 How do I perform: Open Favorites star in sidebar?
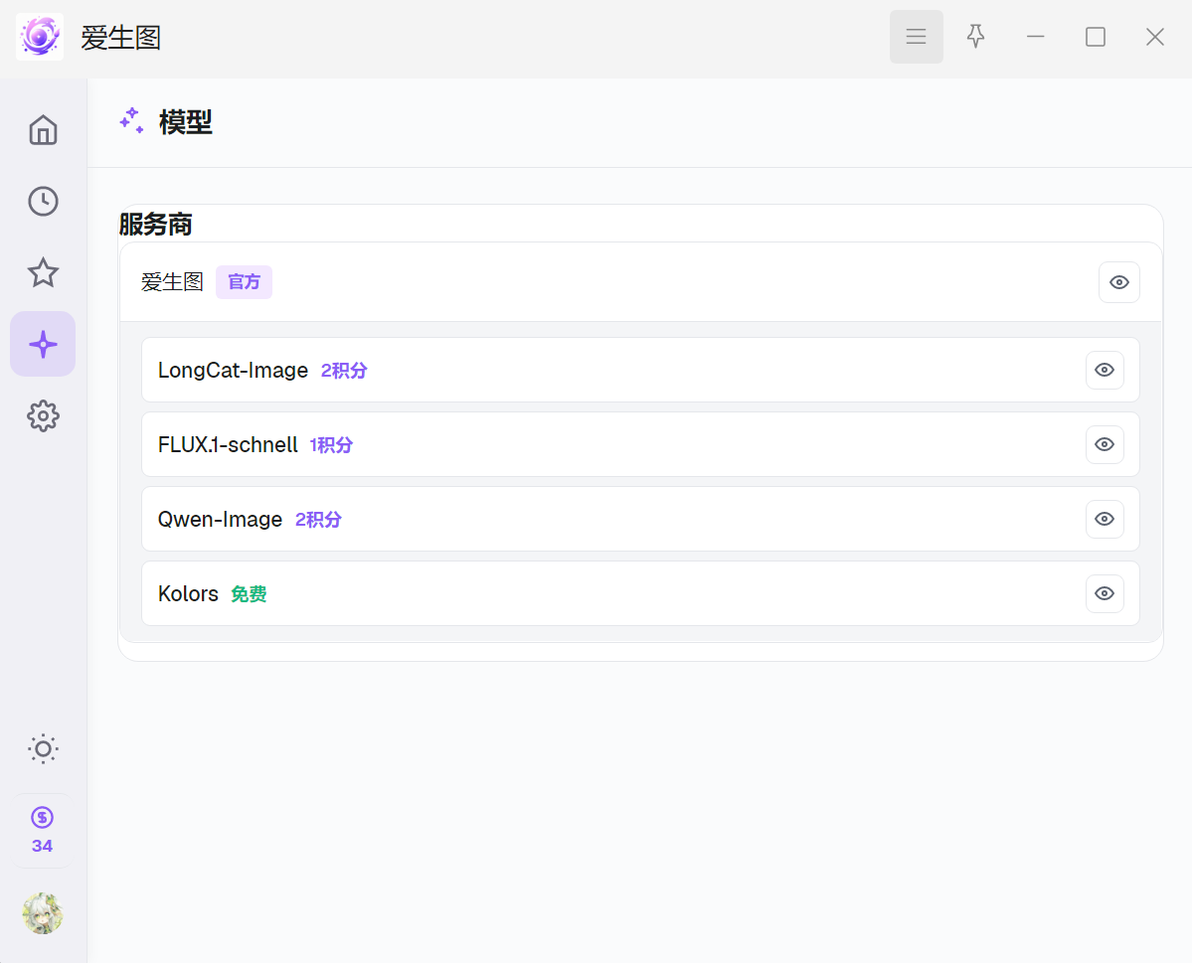pos(43,273)
